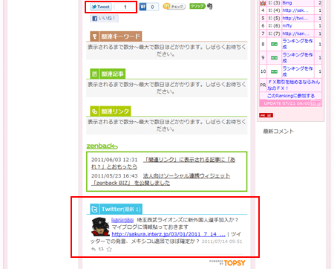Open ランキングを作成 link in row 9
334x269 pixels.
(298, 57)
